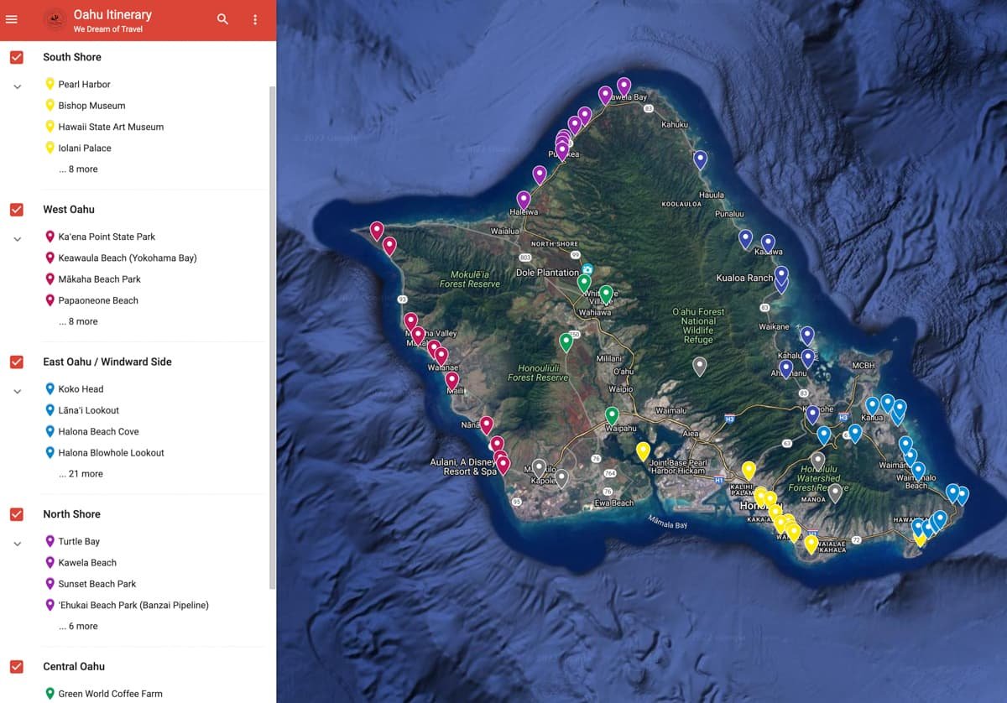Collapse the South Shore layer chevron
The width and height of the screenshot is (1007, 703).
point(17,86)
